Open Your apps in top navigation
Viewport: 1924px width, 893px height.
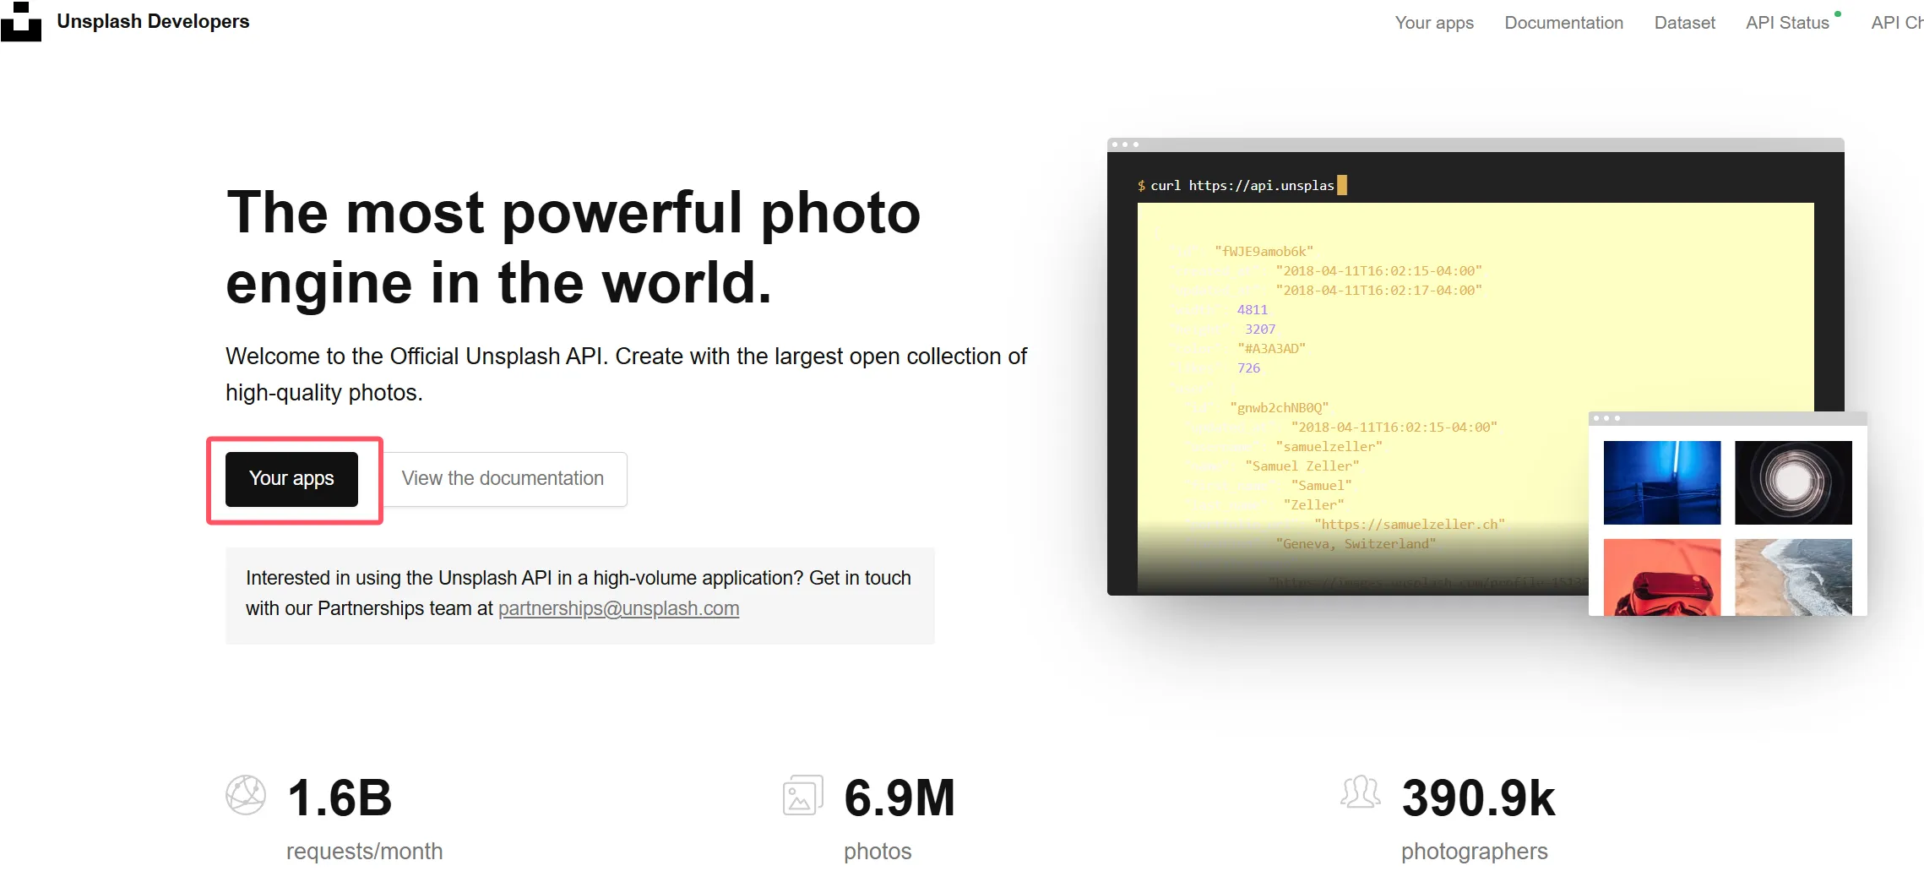pyautogui.click(x=1433, y=23)
